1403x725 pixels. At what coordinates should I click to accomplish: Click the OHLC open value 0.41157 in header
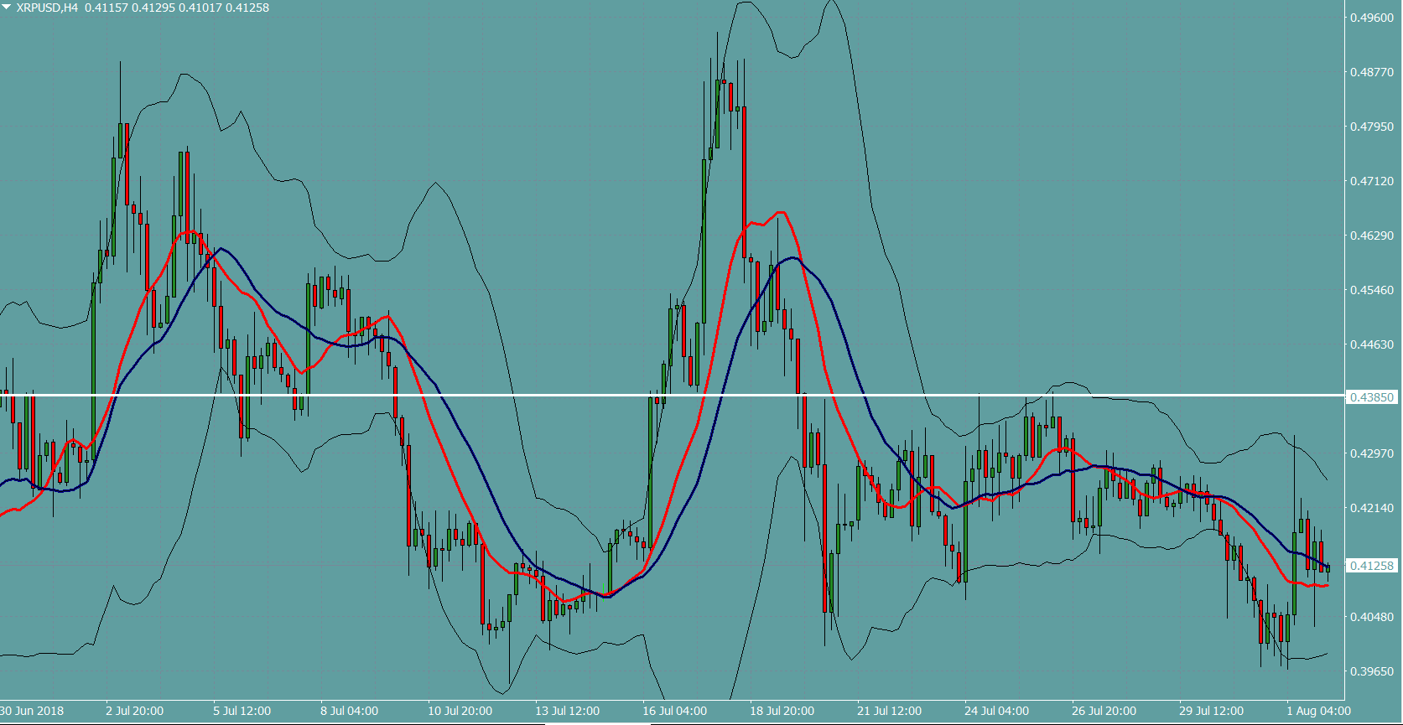[x=107, y=8]
